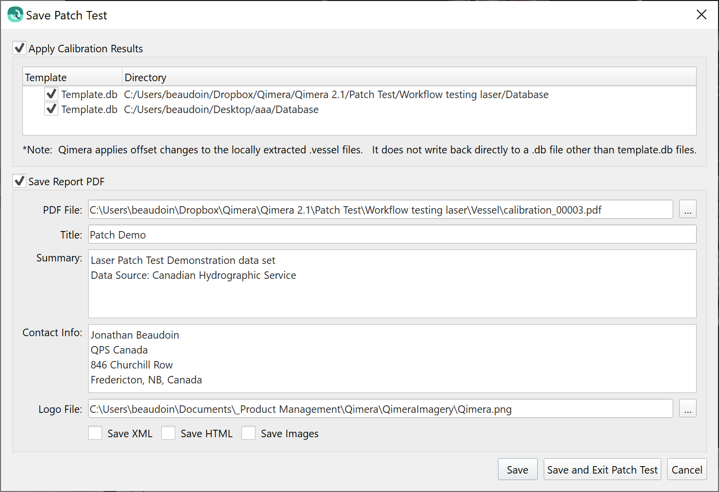This screenshot has height=492, width=719.
Task: Toggle the Workflow testing laser Template.db checkbox
Action: tap(51, 94)
